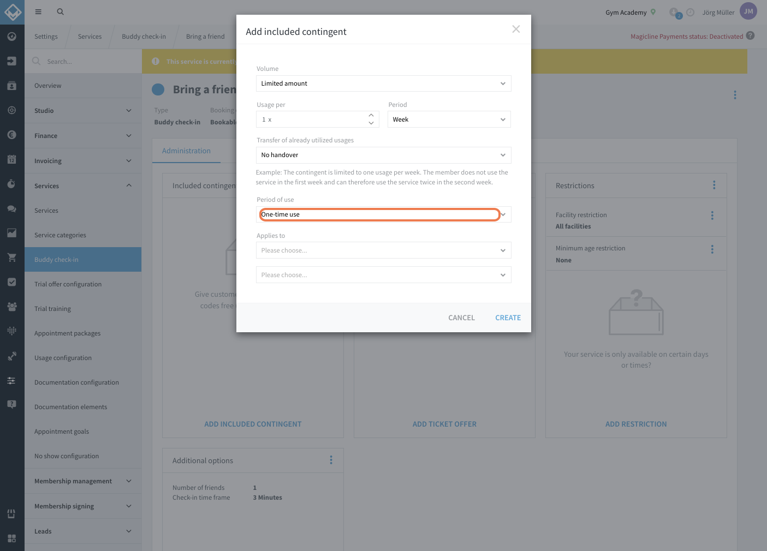Open the checkmark tasks icon in sidebar
Image resolution: width=767 pixels, height=551 pixels.
[x=12, y=282]
